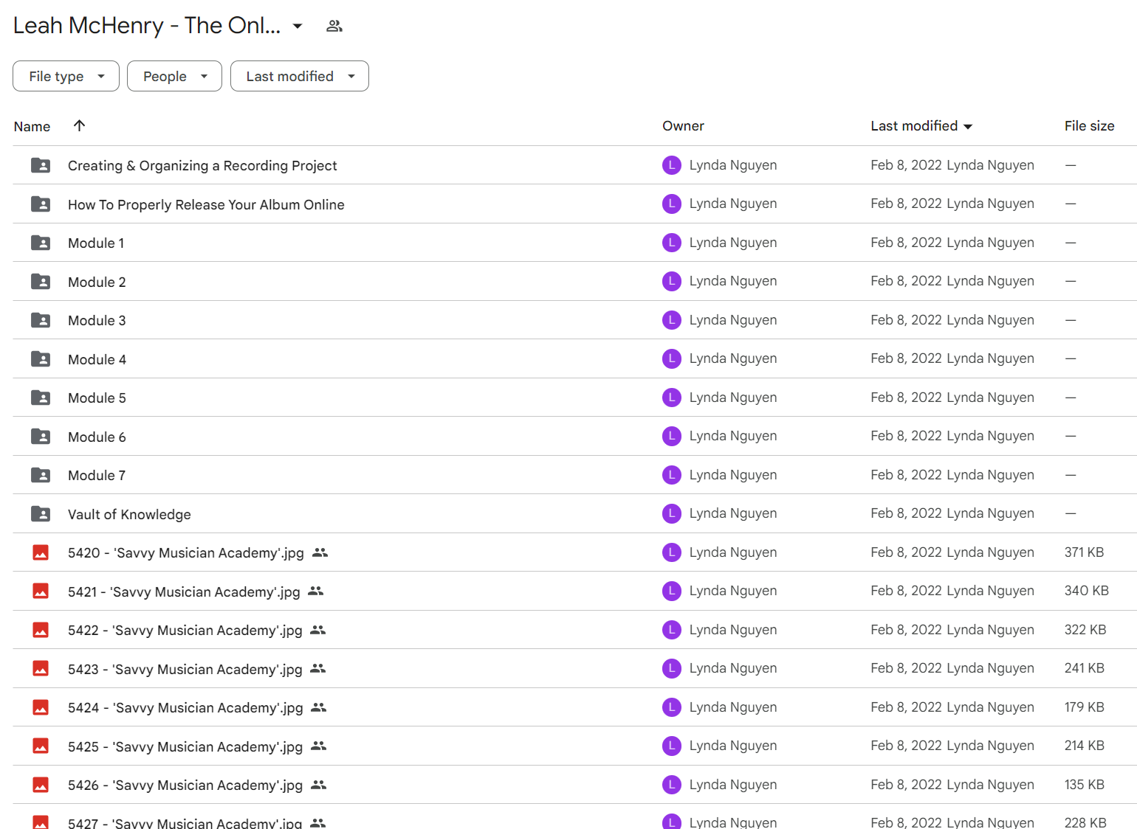Select file '5423 - 'Savvy Musician Academy'.jpg'
This screenshot has height=829, width=1137.
click(x=185, y=669)
